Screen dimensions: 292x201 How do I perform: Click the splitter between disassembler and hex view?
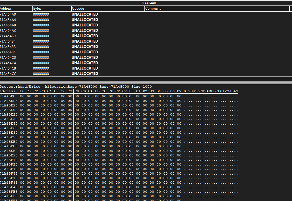pyautogui.click(x=146, y=82)
